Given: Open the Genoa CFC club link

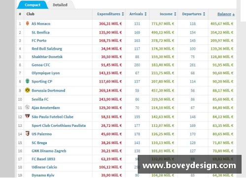Looking at the screenshot, I should pos(41,65).
